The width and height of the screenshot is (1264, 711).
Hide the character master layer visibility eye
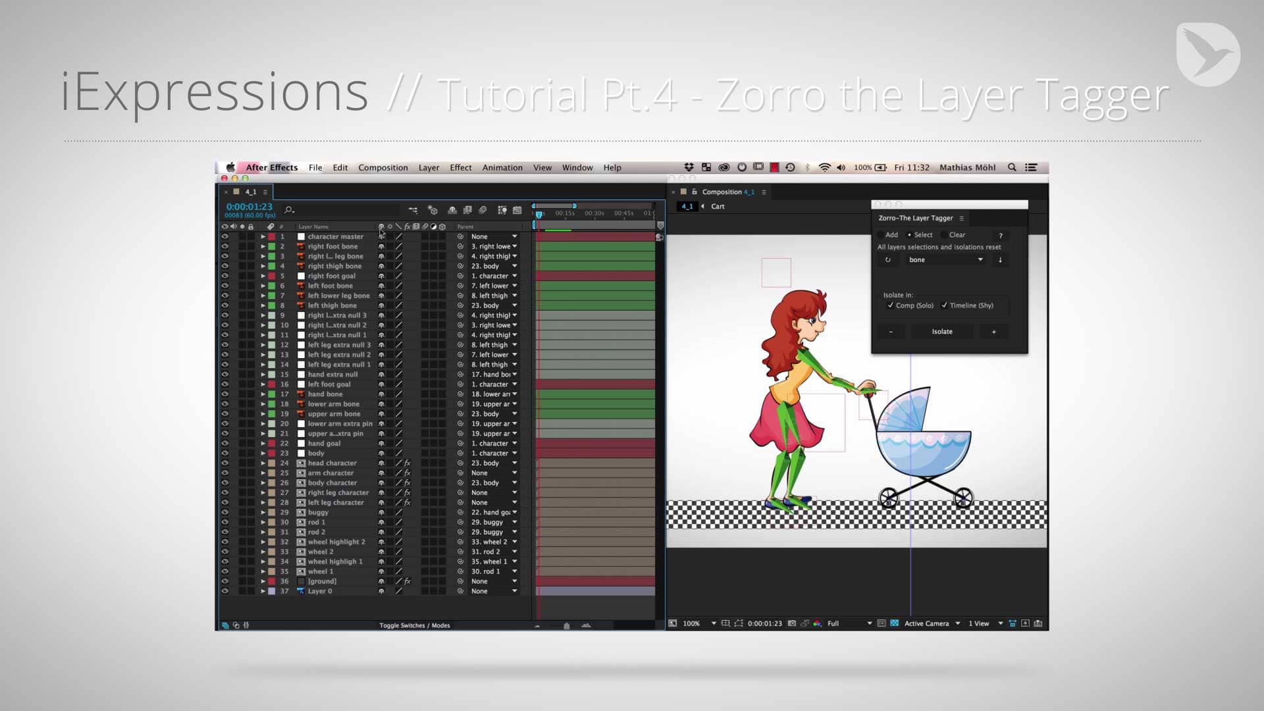225,236
